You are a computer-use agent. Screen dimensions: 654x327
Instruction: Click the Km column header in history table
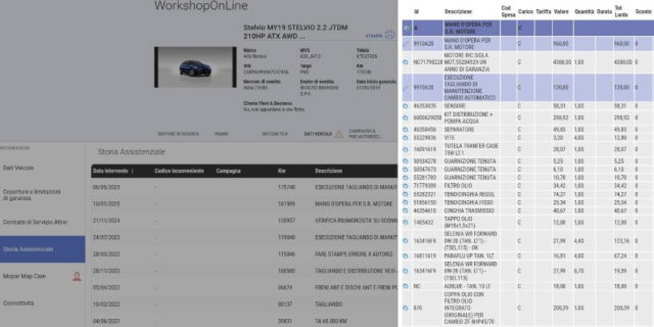coord(282,171)
